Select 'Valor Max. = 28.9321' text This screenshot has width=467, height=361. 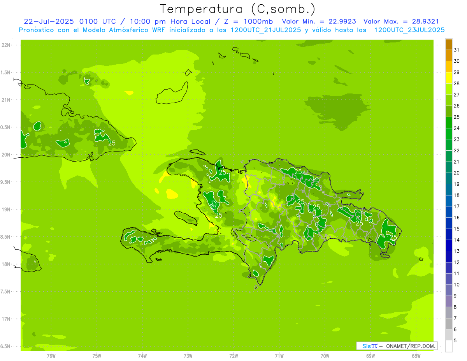[401, 21]
